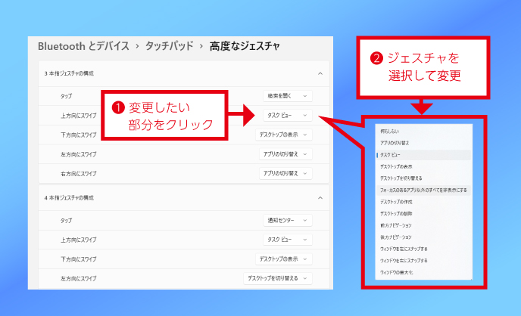Open 4-finger 左方向にスワイプ dropdown

coord(278,278)
